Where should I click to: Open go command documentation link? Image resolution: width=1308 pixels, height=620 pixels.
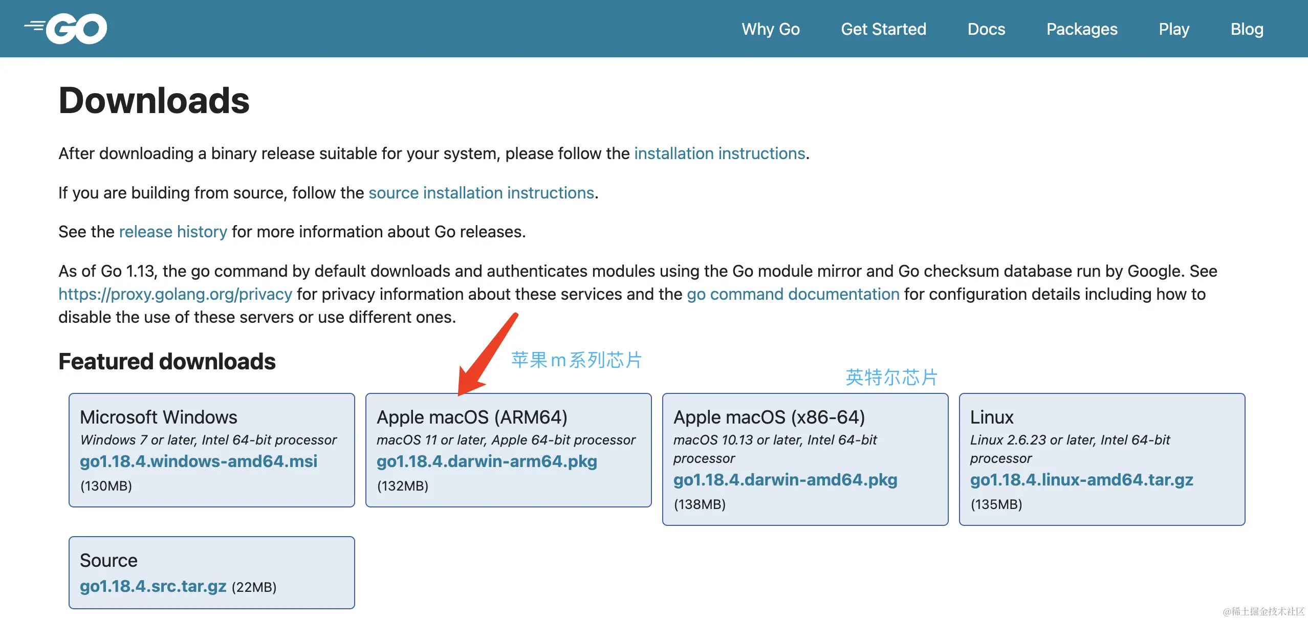click(x=793, y=294)
